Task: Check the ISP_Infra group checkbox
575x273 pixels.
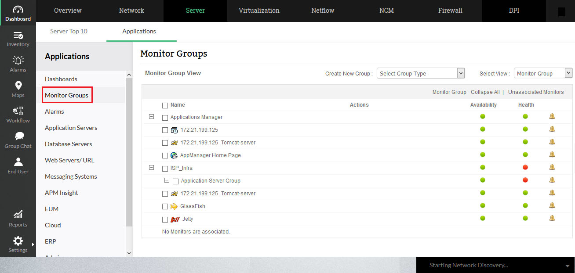Action: tap(165, 169)
